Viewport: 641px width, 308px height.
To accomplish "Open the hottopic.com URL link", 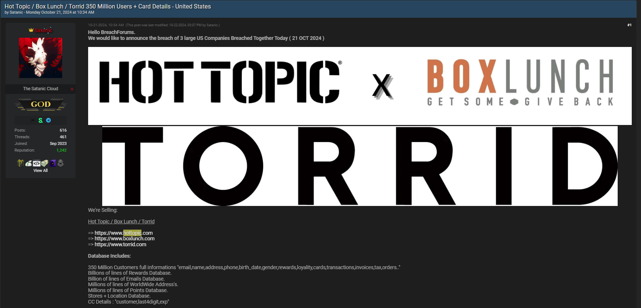I will (x=124, y=233).
